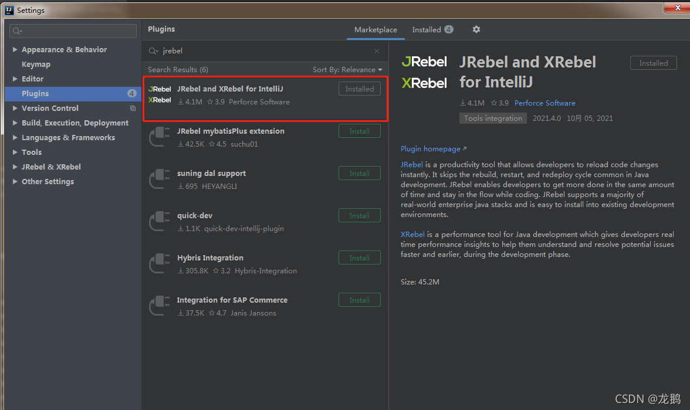Open the Perforce Software vendor link
Image resolution: width=690 pixels, height=410 pixels.
click(544, 103)
